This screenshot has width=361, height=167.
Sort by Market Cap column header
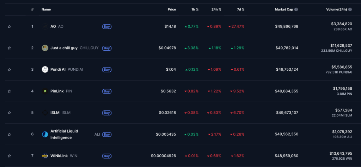click(x=284, y=9)
